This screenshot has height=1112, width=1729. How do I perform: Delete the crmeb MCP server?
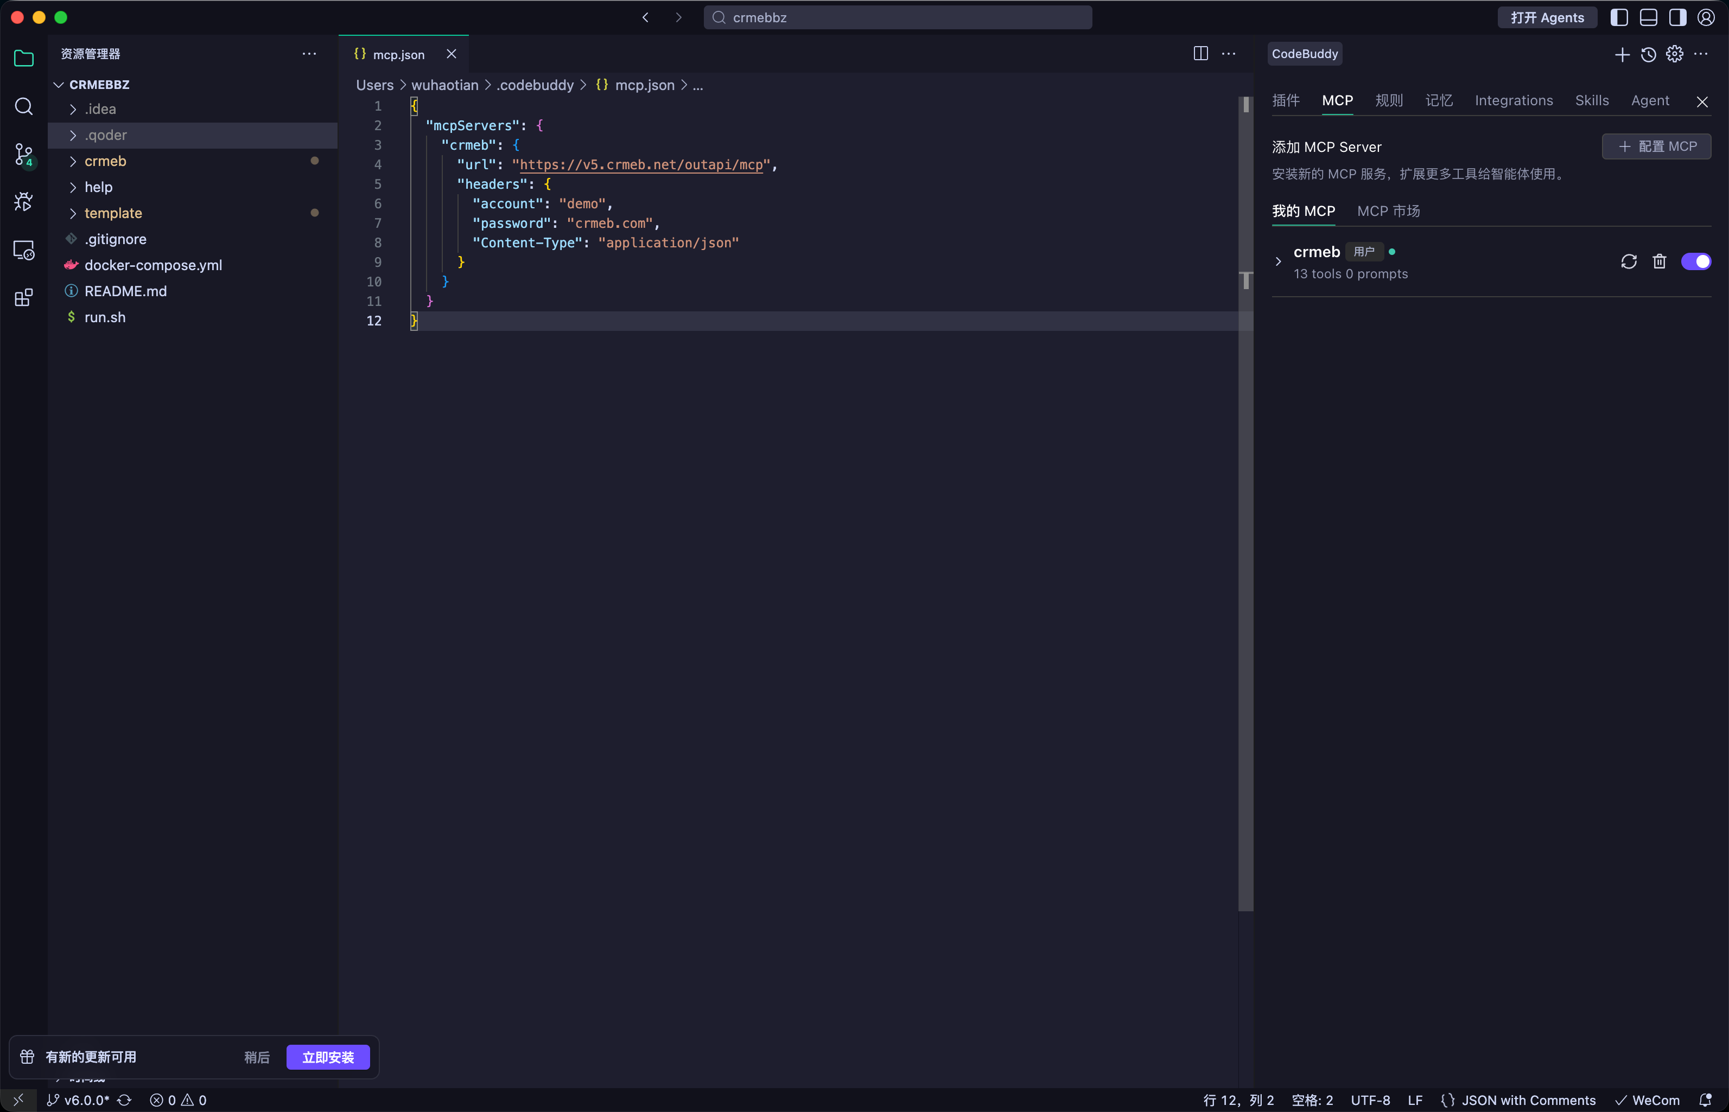point(1659,261)
